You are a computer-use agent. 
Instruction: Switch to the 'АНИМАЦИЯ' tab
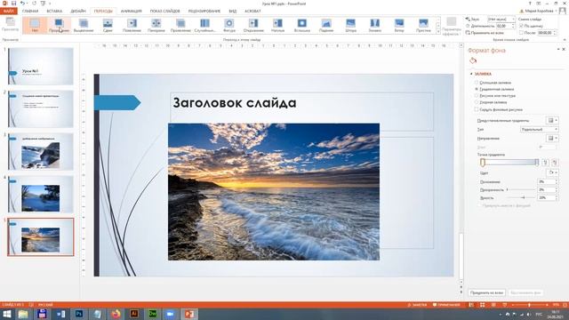(x=132, y=11)
